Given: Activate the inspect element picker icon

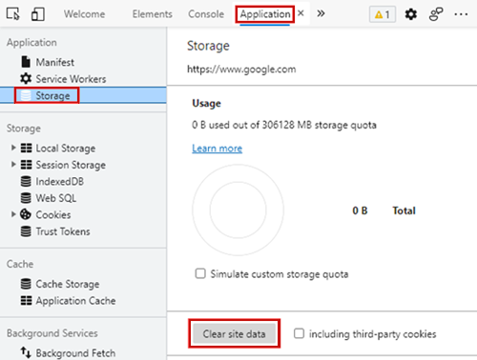Looking at the screenshot, I should click(13, 14).
